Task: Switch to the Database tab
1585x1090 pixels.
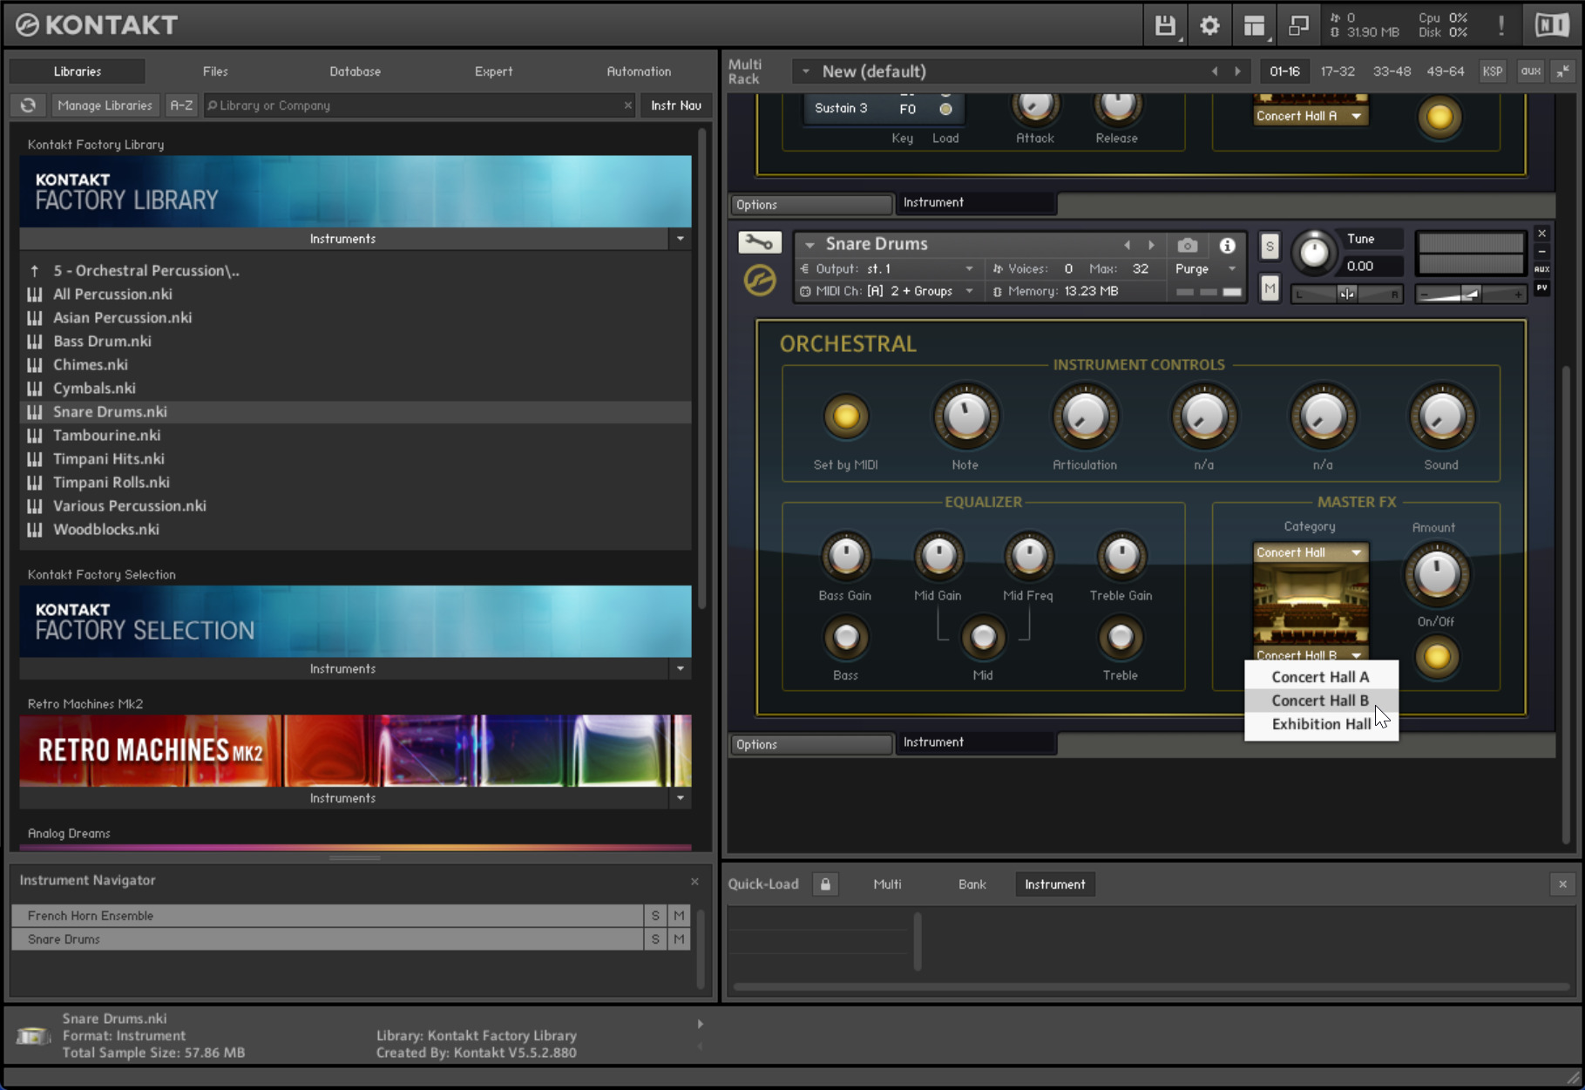Action: tap(355, 71)
